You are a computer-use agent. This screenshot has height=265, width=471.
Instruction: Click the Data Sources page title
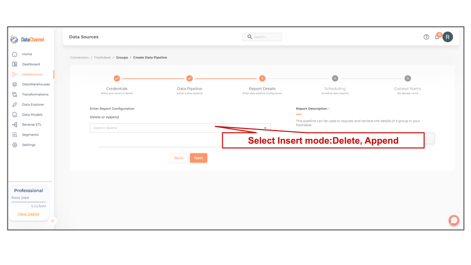(x=84, y=37)
